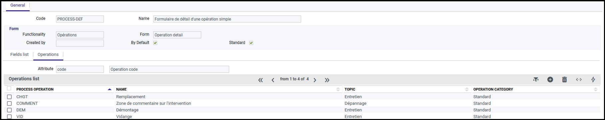The image size is (605, 120).
Task: Click the filter icon in Operations list toolbar
Action: click(x=536, y=79)
